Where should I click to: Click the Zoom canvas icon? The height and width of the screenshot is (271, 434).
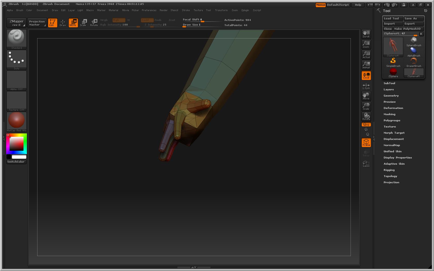(x=366, y=44)
